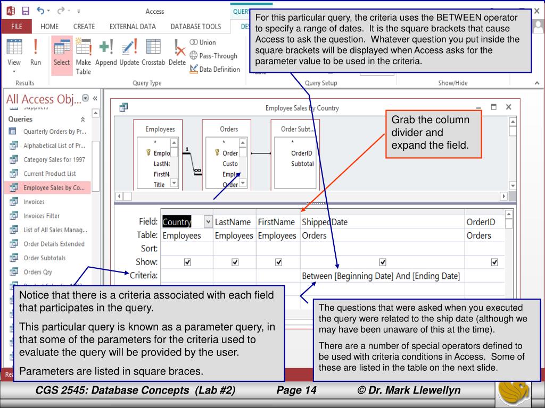Open the Quarterly Orders by Pr... query
The image size is (545, 408).
(47, 132)
